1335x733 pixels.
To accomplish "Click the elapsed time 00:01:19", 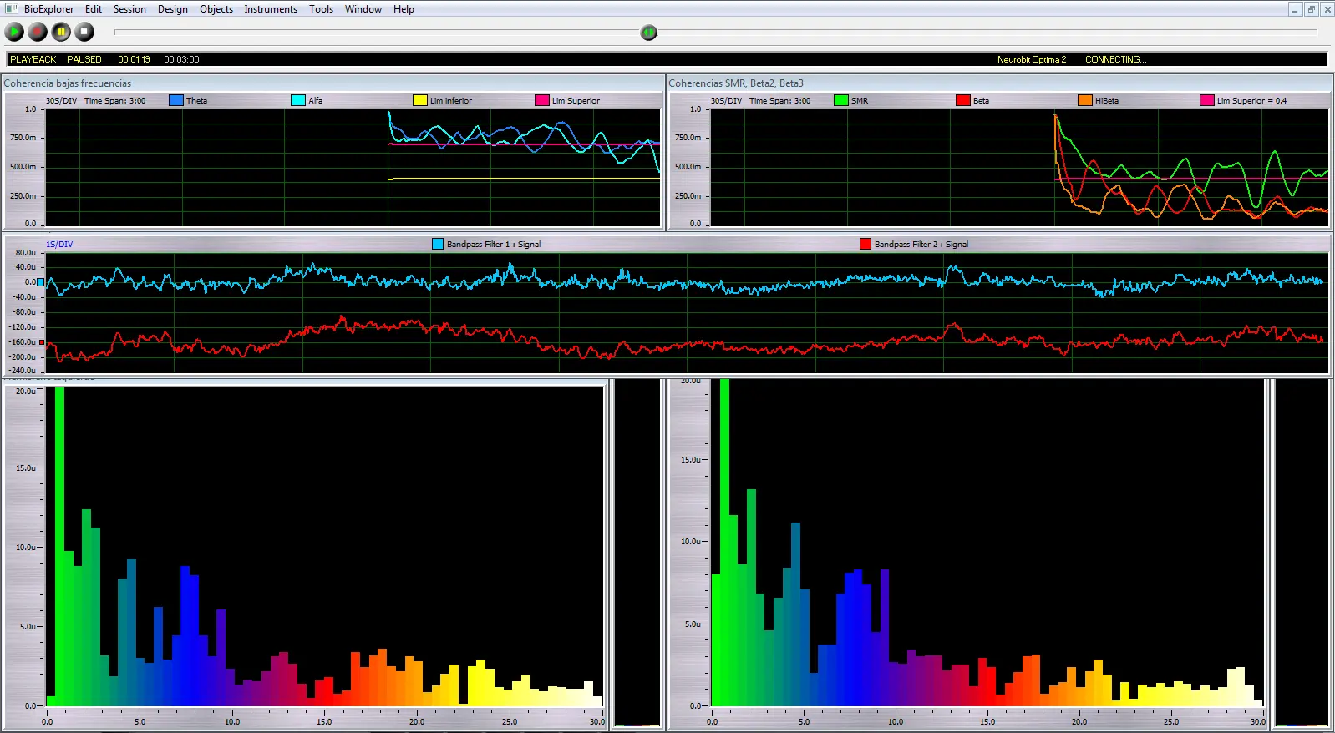I will [134, 59].
